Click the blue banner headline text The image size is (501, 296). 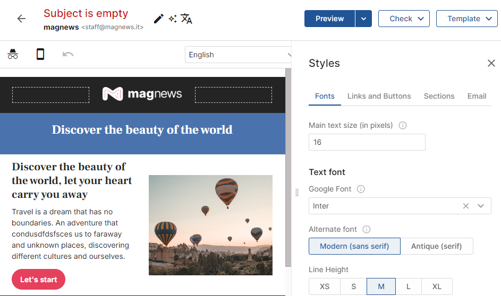[x=142, y=129]
